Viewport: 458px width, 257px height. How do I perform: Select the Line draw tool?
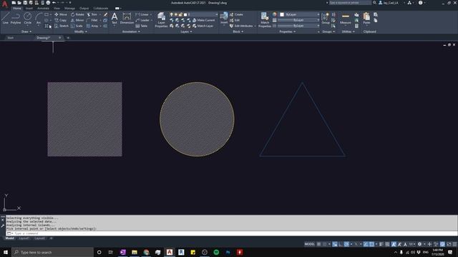[x=6, y=19]
